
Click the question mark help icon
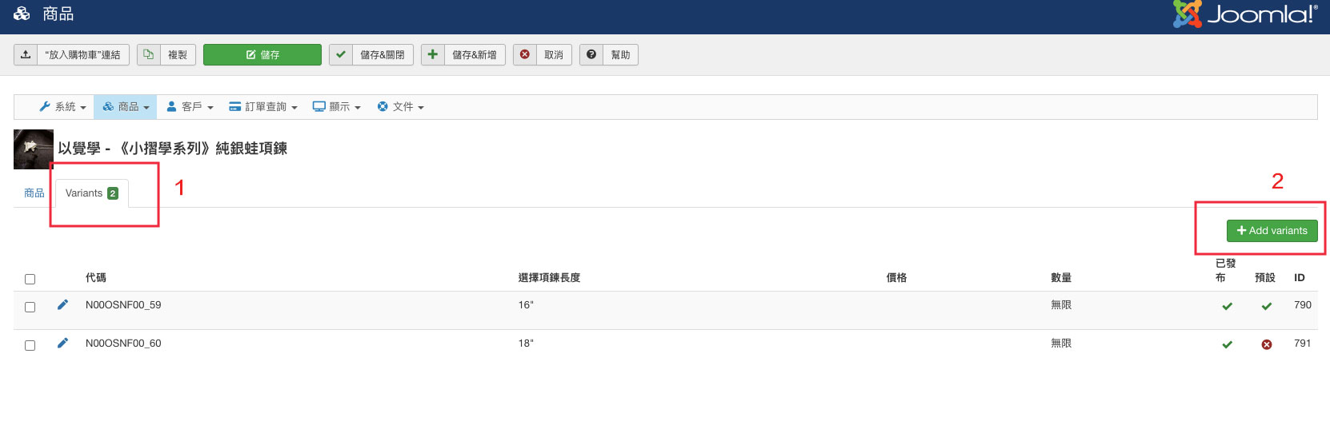(x=591, y=54)
